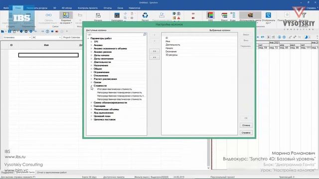Click the Связать chain-link icon
319x179 pixels.
tap(48, 15)
